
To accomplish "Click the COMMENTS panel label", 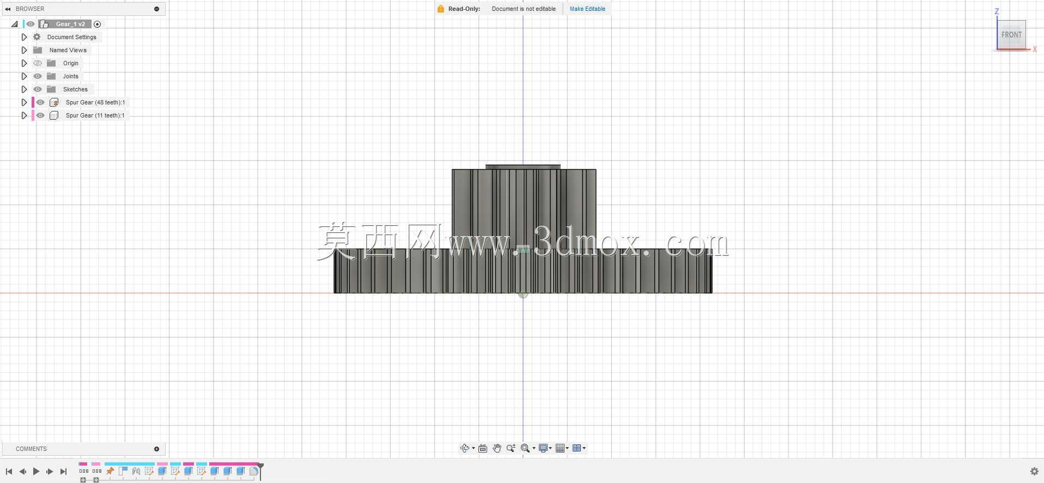I will click(31, 449).
